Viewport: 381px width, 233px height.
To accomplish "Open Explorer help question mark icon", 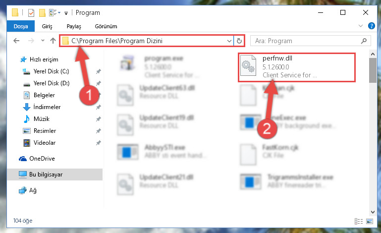I will (371, 26).
